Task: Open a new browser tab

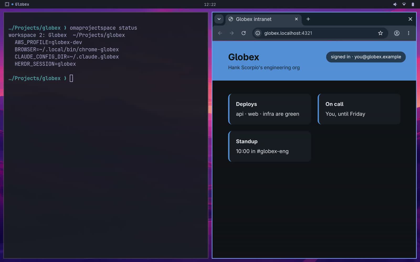Action: [x=308, y=19]
